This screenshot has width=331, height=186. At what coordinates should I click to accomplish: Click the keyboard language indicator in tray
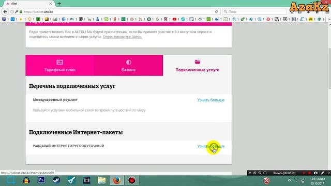coord(290,180)
